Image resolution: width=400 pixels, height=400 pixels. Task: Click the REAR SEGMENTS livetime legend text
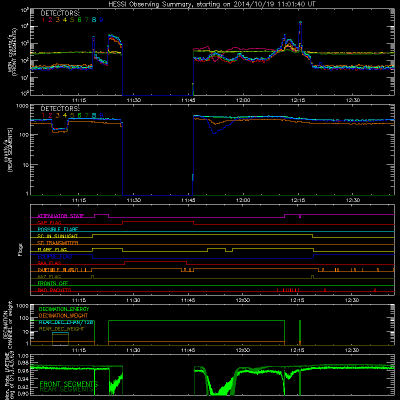tap(66, 389)
